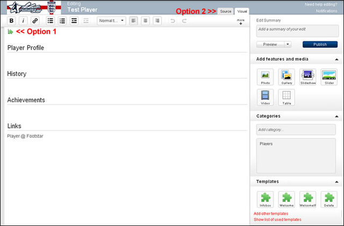The image size is (344, 226).
Task: Select the Players category entry
Action: (x=266, y=144)
